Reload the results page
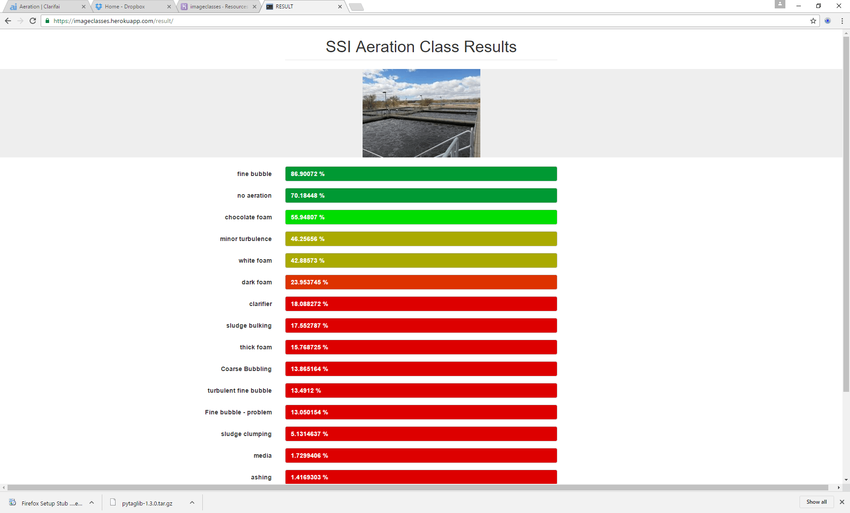 33,21
